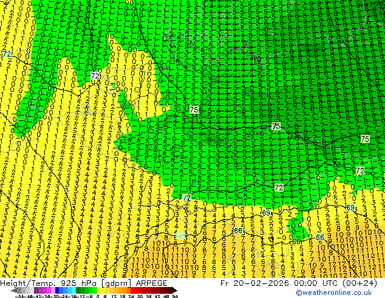Click the '-54' value at the start of the legend scale

click(x=19, y=297)
